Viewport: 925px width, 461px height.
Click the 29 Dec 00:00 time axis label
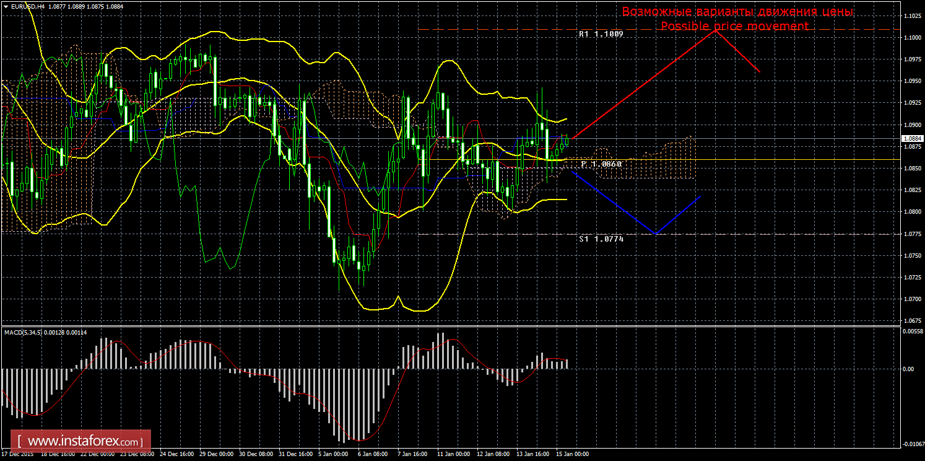click(x=215, y=454)
